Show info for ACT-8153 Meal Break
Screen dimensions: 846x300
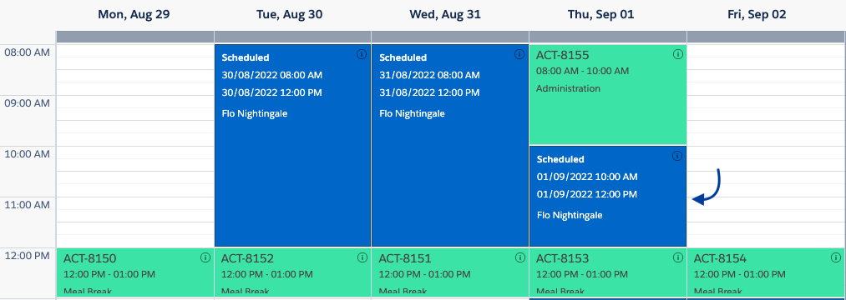click(x=678, y=257)
